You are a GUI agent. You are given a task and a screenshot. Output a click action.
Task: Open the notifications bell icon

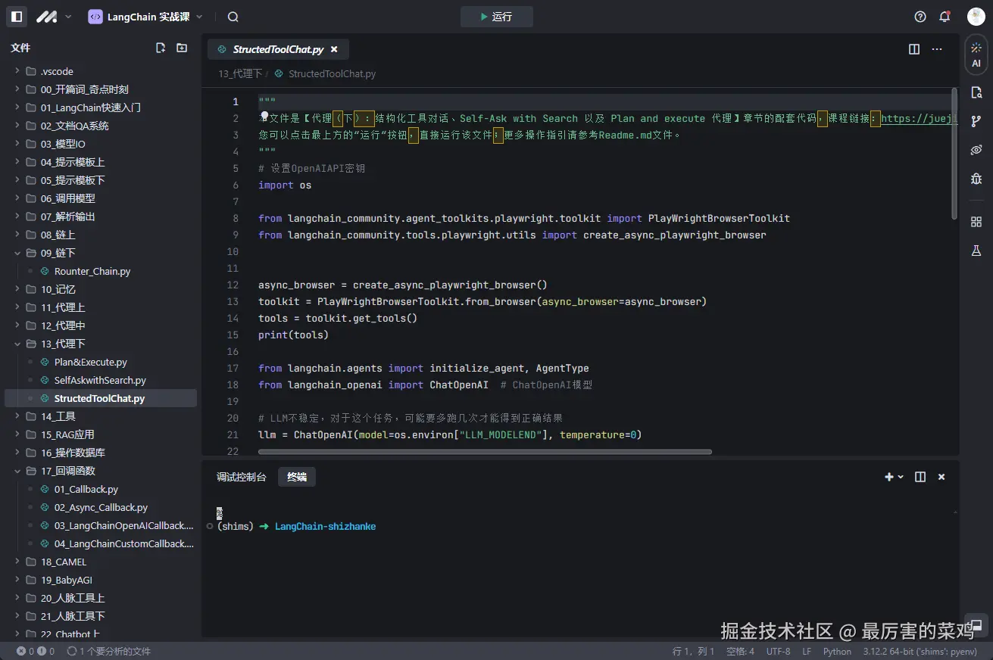(945, 17)
